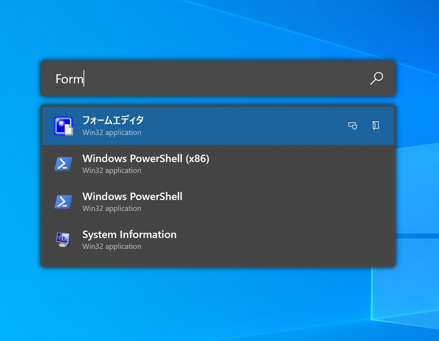This screenshot has height=341, width=439.
Task: Click the System Information monitor icon
Action: (63, 240)
